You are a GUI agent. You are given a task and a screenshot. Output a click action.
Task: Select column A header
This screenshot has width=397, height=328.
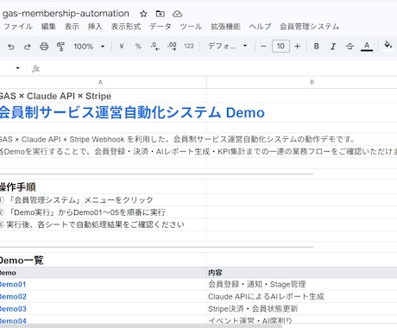click(100, 82)
